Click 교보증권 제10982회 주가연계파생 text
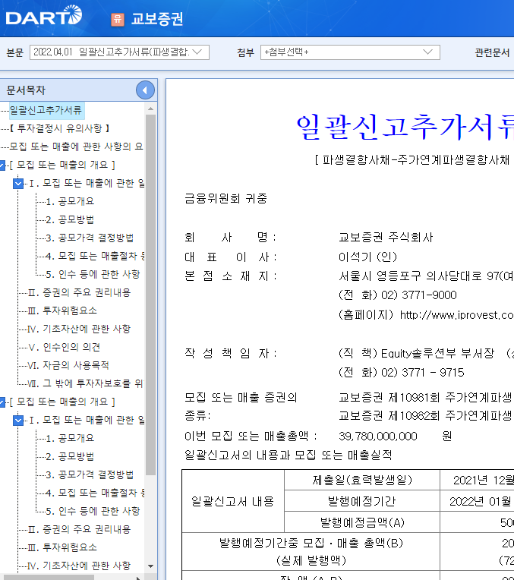 click(425, 416)
